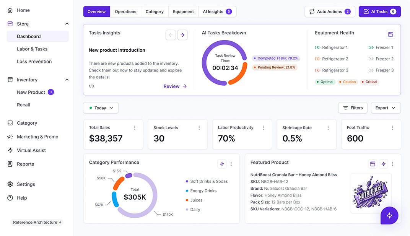Click Energy Drinks legend entry
This screenshot has width=410, height=236.
point(201,191)
